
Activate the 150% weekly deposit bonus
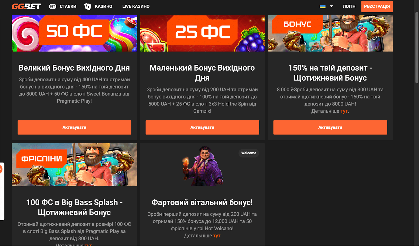[x=330, y=127]
